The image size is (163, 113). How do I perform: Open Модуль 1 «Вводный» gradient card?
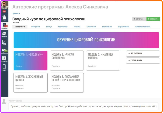tap(30, 60)
